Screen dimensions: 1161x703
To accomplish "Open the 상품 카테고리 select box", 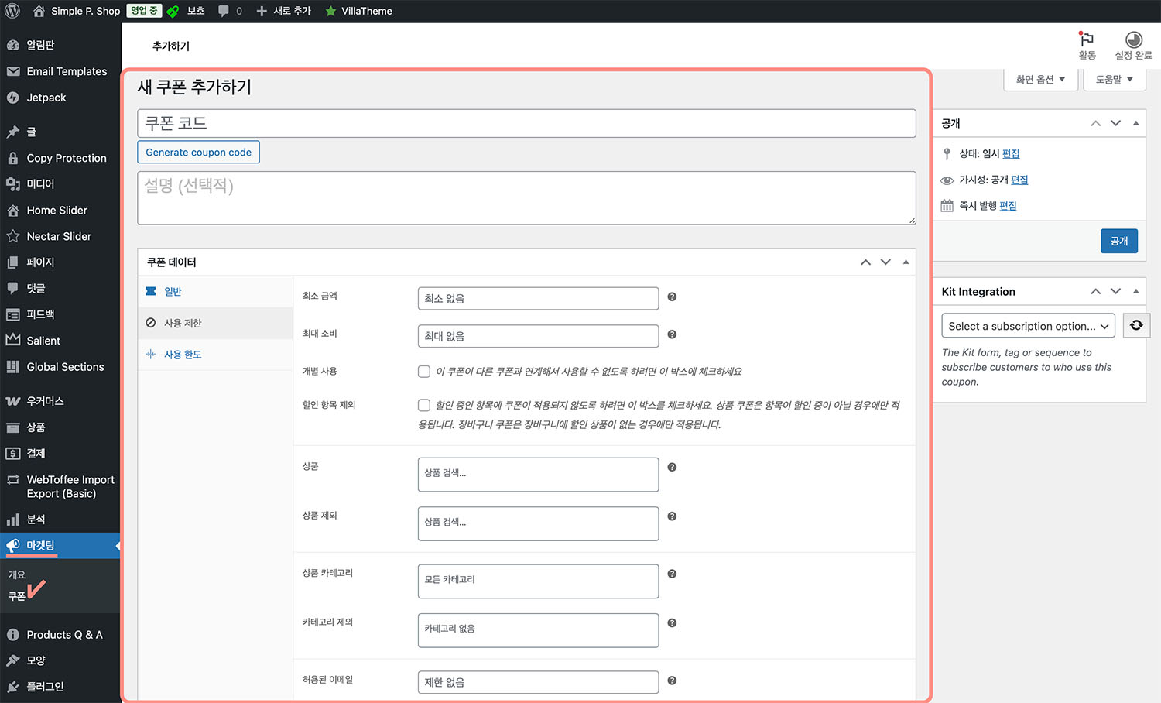I will 538,581.
